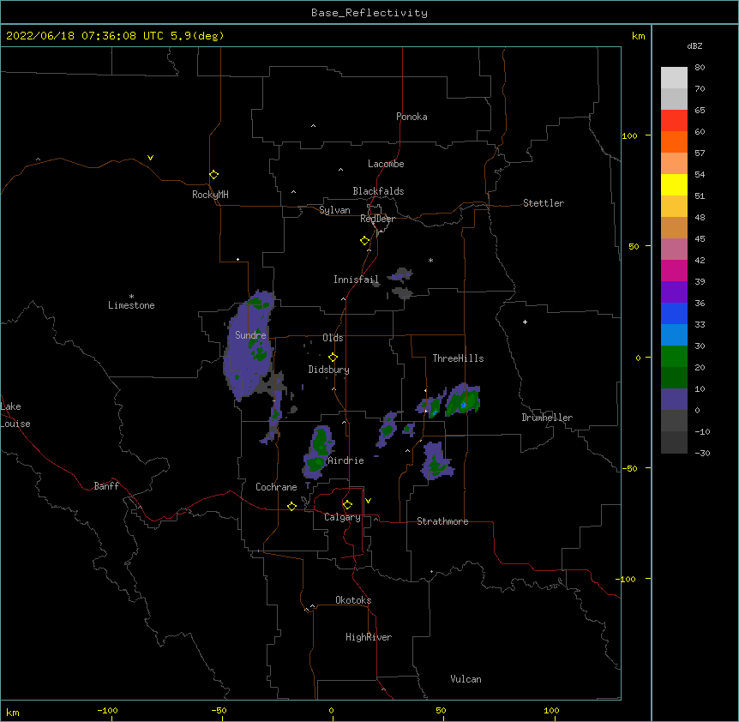Click the Strathmore city label
This screenshot has width=739, height=722.
442,521
